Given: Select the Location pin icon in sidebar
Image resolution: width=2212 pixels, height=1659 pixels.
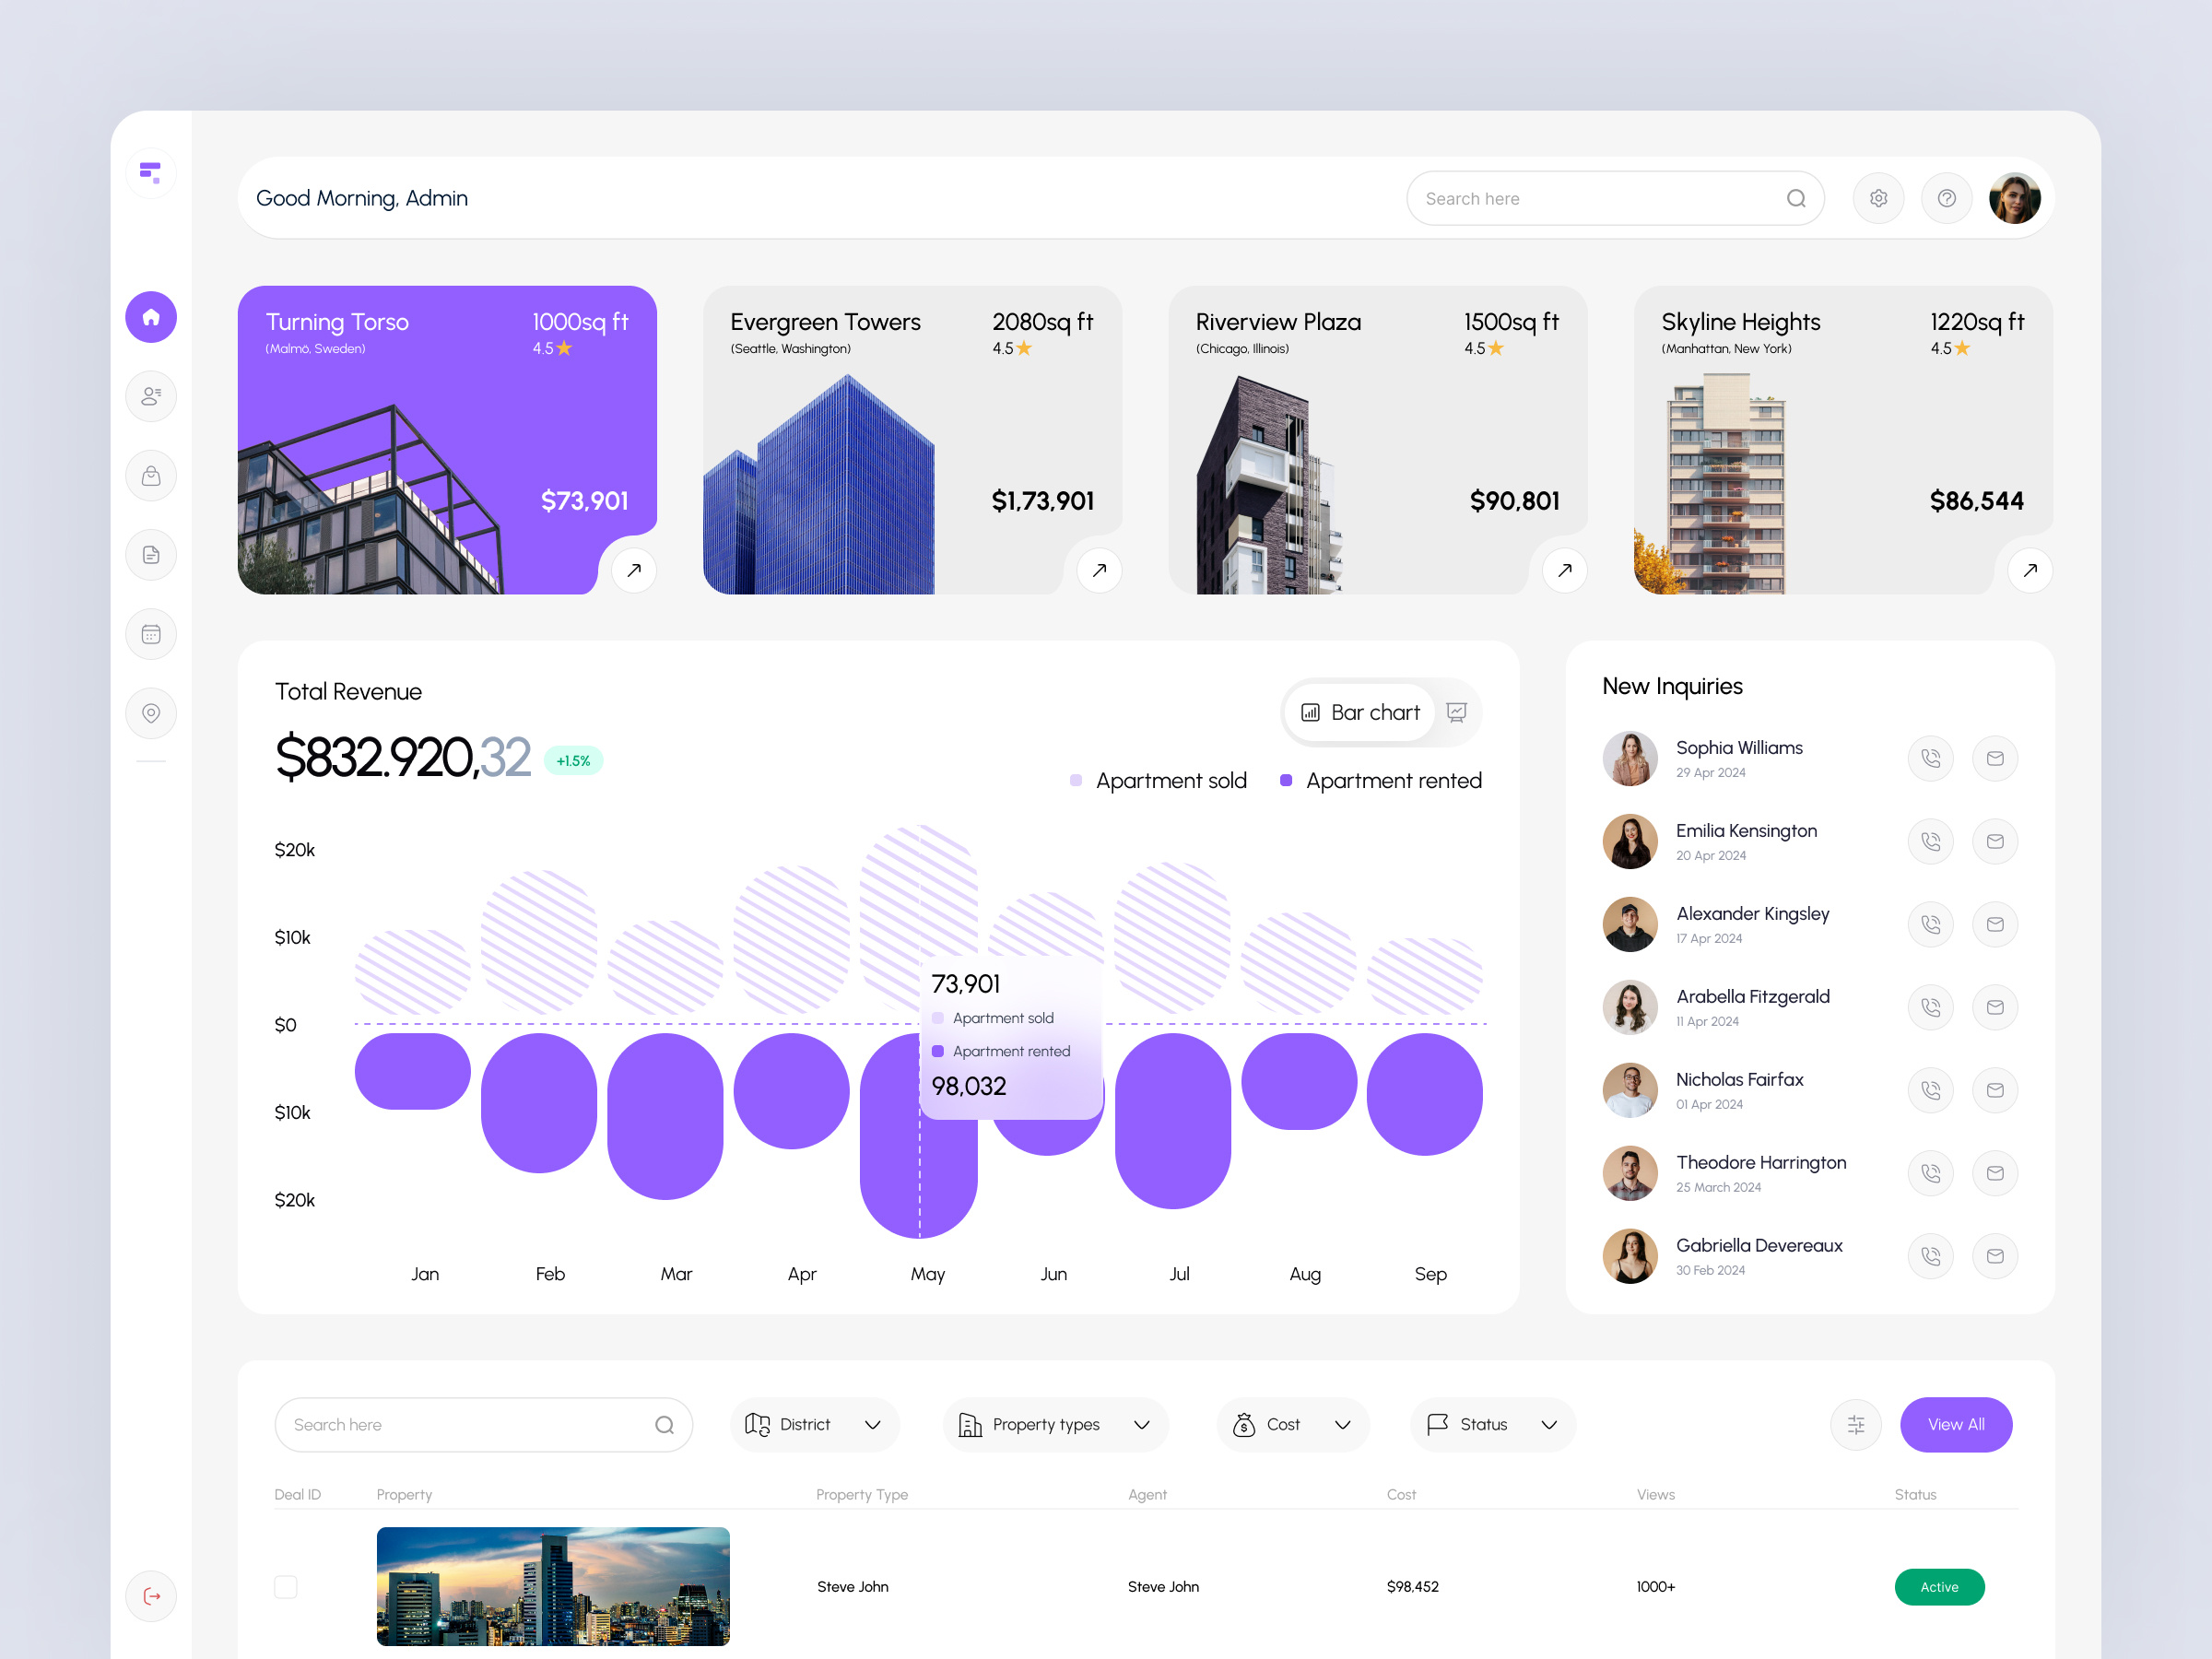Looking at the screenshot, I should tap(150, 713).
